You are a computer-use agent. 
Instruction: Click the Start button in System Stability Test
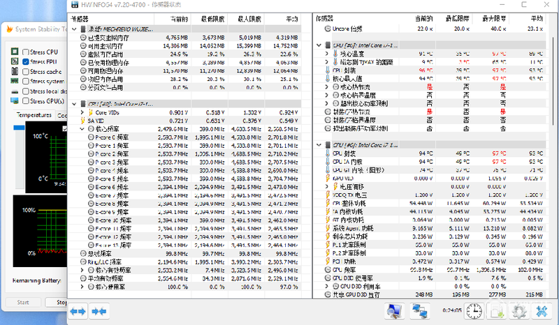pos(23,302)
